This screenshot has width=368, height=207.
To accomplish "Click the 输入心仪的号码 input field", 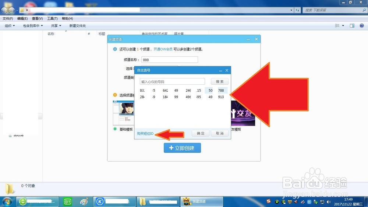I will pos(172,81).
